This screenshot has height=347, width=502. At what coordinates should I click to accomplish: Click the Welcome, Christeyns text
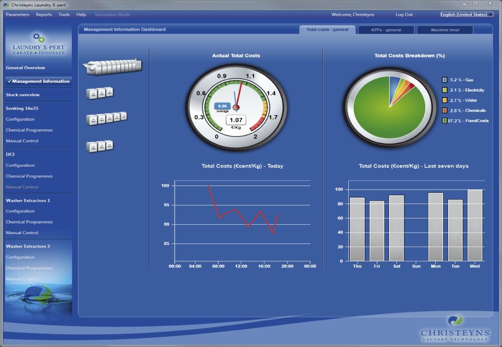tap(353, 14)
